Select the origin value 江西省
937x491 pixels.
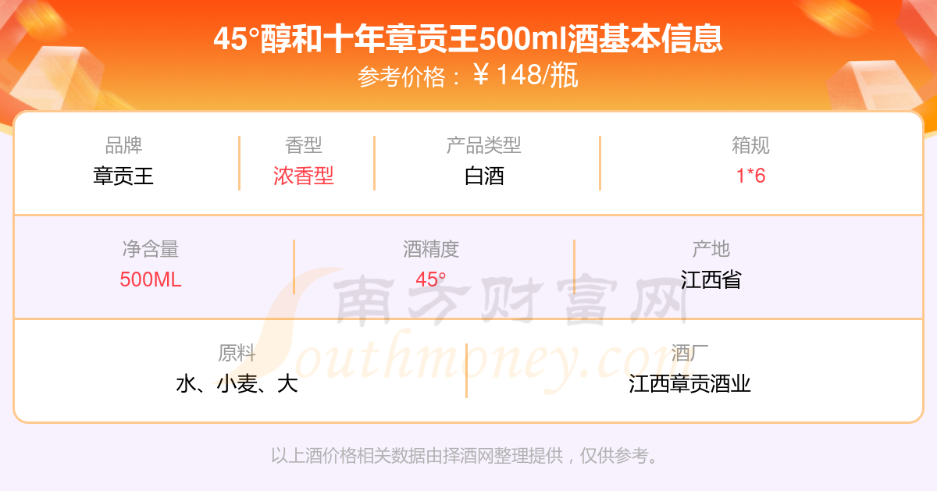tap(711, 279)
